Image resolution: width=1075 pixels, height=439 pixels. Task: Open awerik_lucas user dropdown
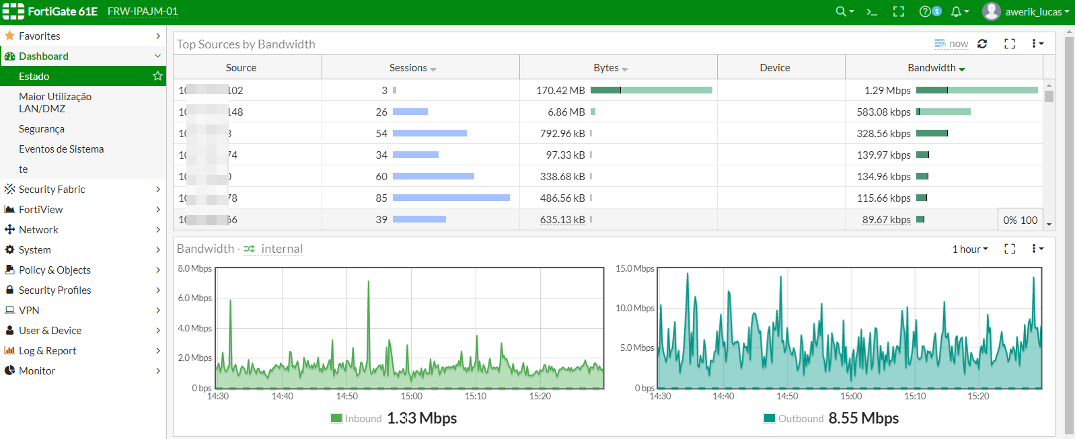(x=1026, y=11)
